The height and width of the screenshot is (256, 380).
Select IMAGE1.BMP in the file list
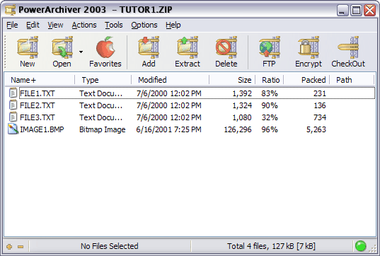[42, 129]
